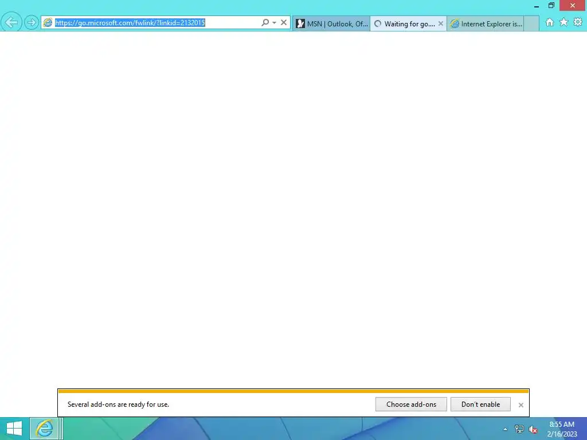Viewport: 587px width, 440px height.
Task: Go forward with the Forward arrow button
Action: (x=32, y=22)
